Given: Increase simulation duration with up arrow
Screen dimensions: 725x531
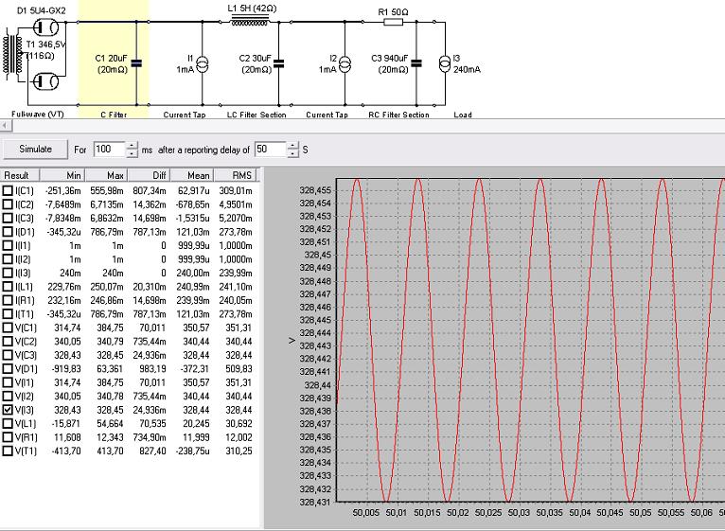Looking at the screenshot, I should [131, 145].
